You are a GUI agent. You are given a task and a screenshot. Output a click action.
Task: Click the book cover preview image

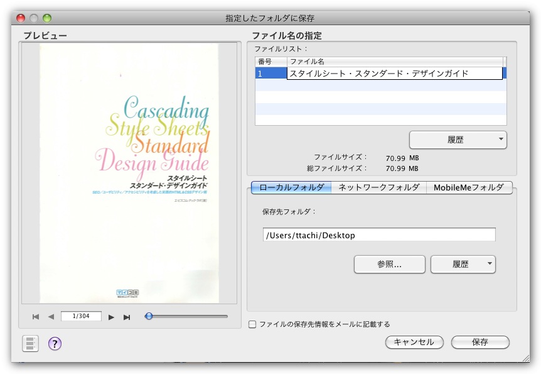tap(129, 173)
